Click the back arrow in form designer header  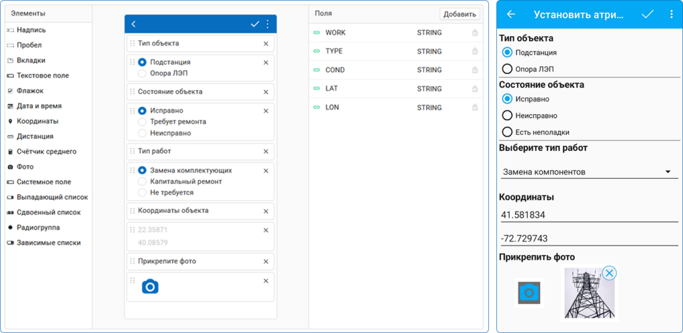point(133,24)
